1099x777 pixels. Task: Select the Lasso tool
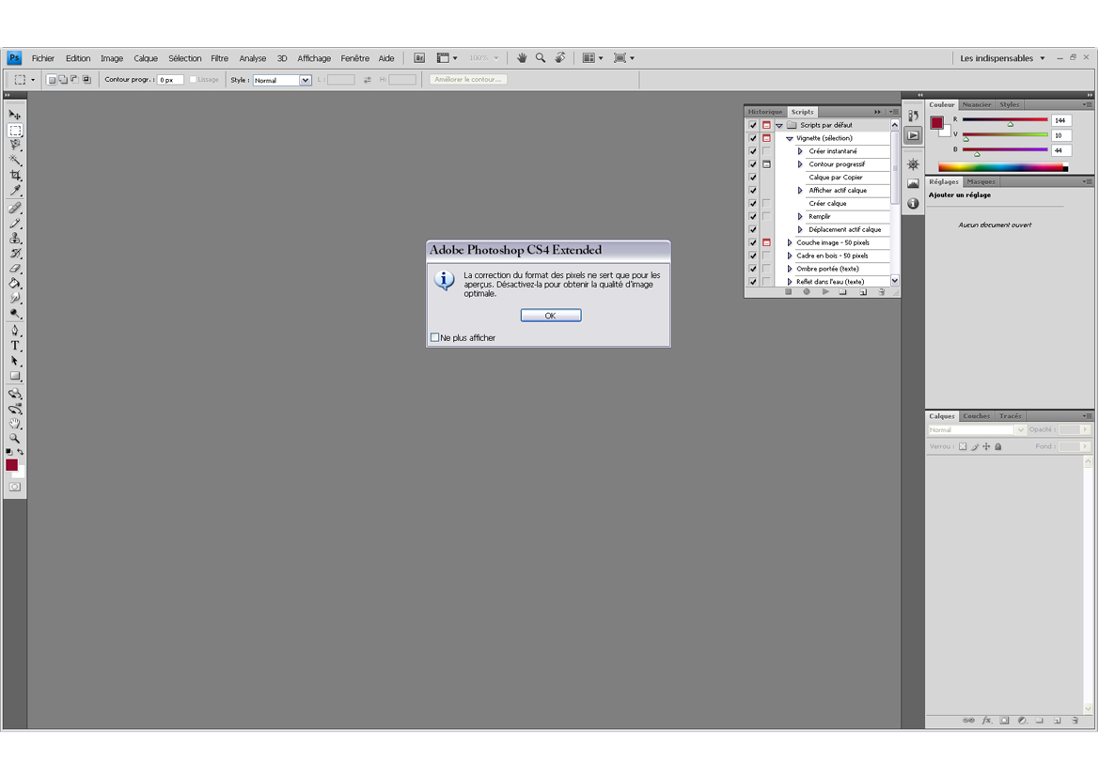pos(15,145)
